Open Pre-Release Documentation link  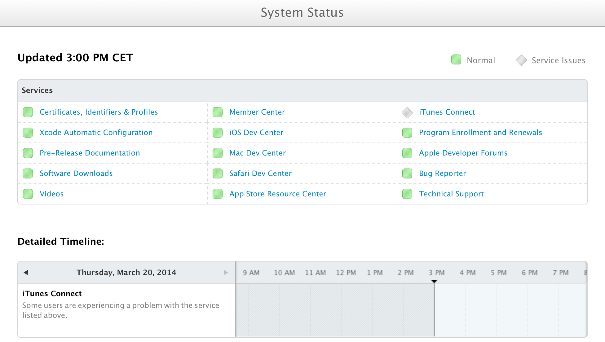pyautogui.click(x=90, y=153)
